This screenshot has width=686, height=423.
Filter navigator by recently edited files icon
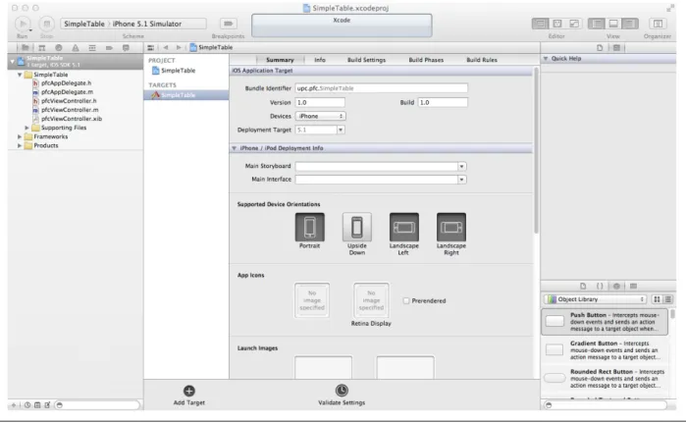pyautogui.click(x=27, y=405)
